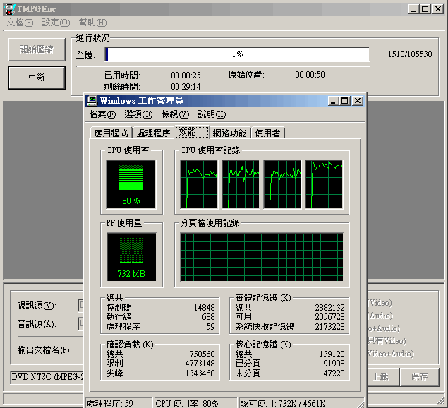Click the 音訊源(A) label in TMPGEnc
This screenshot has height=408, width=448.
coord(37,324)
